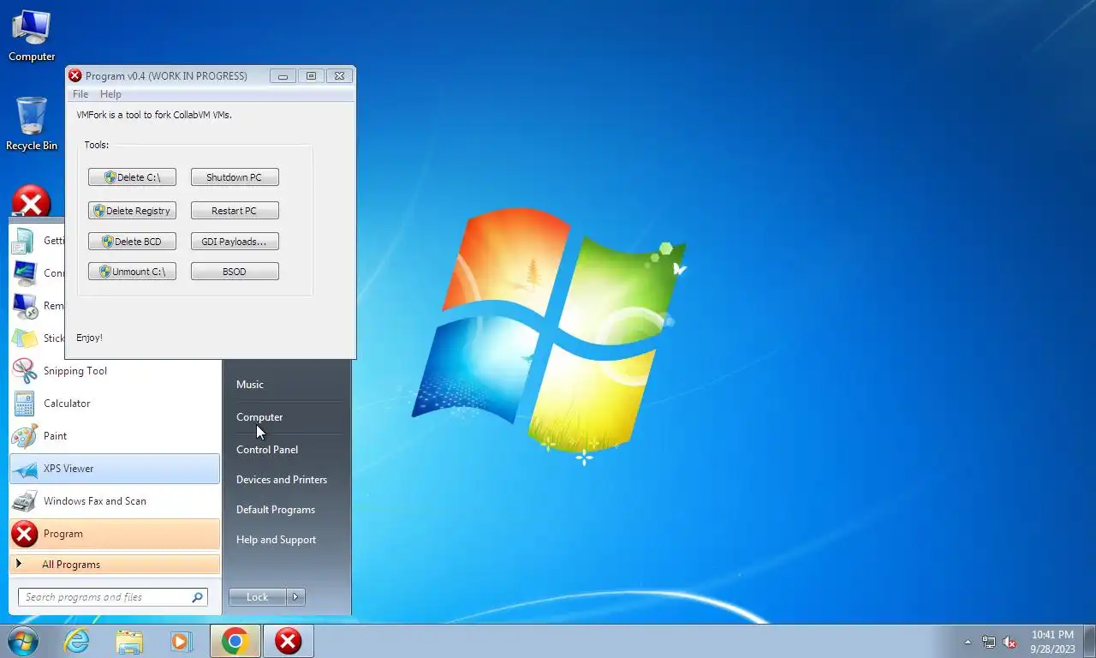Expand the arrow next to Lock button
Screen dimensions: 1096x658
[296, 597]
